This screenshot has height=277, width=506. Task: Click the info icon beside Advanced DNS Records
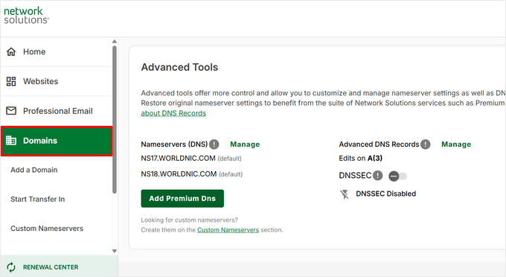[x=426, y=144]
